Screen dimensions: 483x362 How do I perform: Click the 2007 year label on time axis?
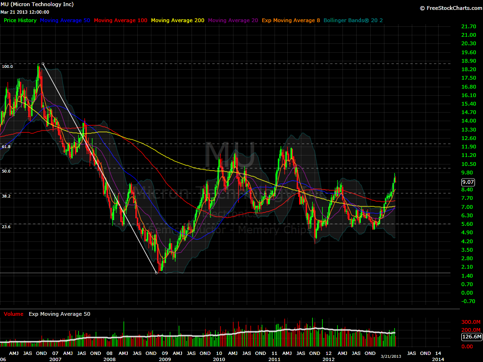(x=56, y=359)
